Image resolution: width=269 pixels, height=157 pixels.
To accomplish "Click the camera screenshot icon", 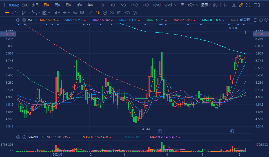I will coord(234,5).
